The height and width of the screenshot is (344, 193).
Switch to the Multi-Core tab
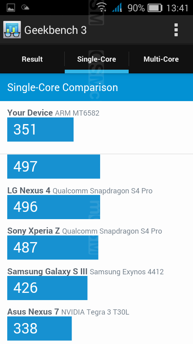pos(161,59)
